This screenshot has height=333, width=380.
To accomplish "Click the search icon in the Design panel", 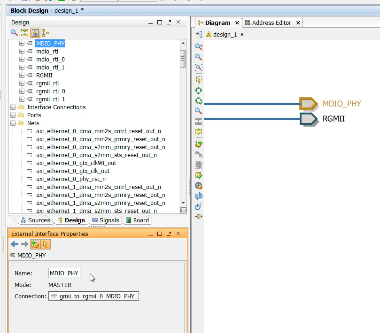I will (13, 33).
